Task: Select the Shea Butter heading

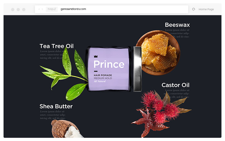Action: coord(56,106)
